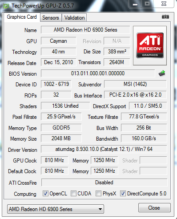The width and height of the screenshot is (177, 219).
Task: Click the Device ID value 1002 - 6719
Action: (x=56, y=84)
